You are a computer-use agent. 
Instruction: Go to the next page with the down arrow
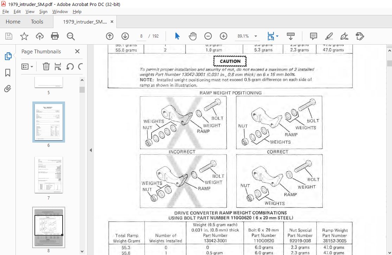pyautogui.click(x=125, y=36)
